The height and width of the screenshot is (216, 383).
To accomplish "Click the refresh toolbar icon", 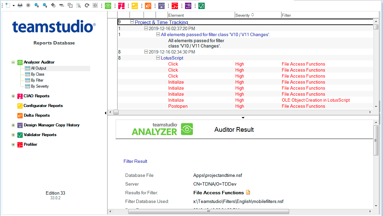I will pyautogui.click(x=87, y=5).
